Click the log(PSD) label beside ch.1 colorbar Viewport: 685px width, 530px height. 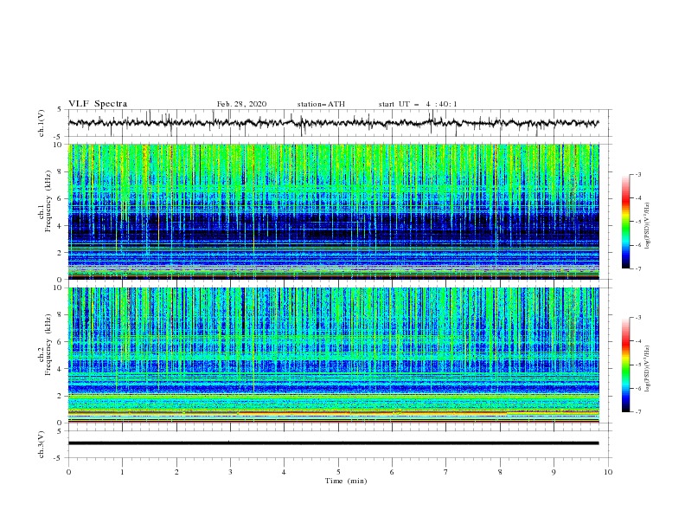647,226
